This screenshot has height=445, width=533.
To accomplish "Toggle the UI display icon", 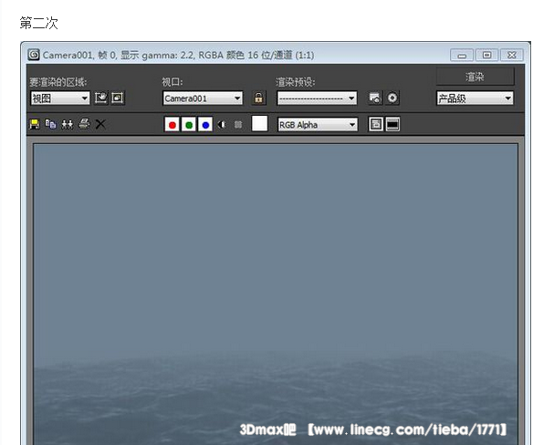I will coord(392,124).
